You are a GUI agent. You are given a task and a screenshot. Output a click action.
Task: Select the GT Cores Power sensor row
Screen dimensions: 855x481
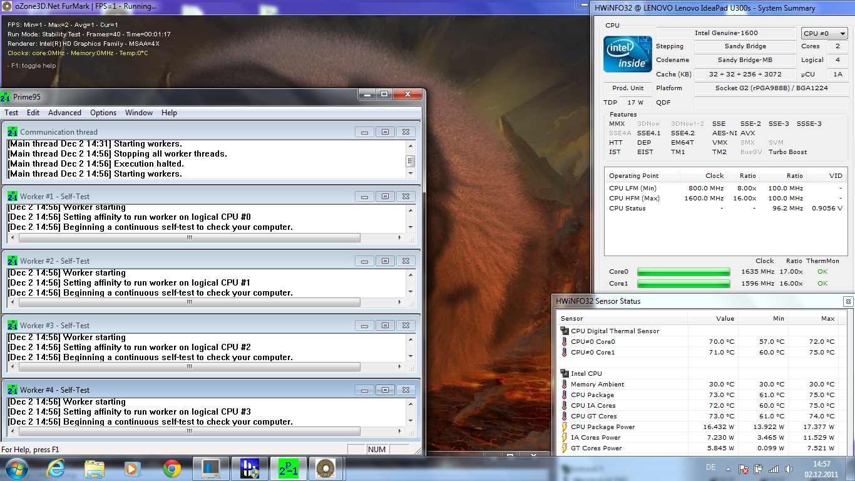coord(697,448)
